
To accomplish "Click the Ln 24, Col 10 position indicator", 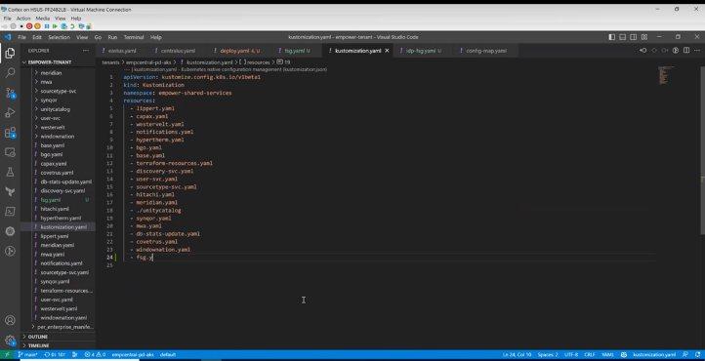I will pyautogui.click(x=517, y=355).
